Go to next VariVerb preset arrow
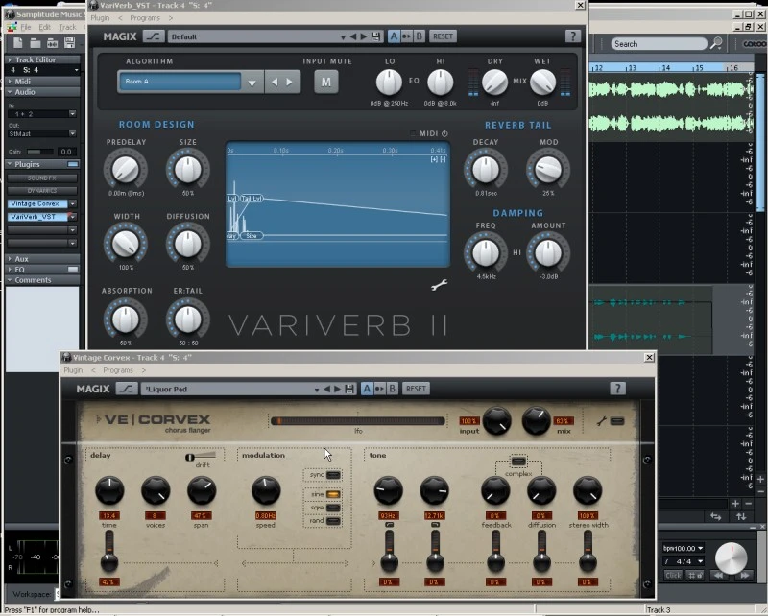 tap(364, 36)
